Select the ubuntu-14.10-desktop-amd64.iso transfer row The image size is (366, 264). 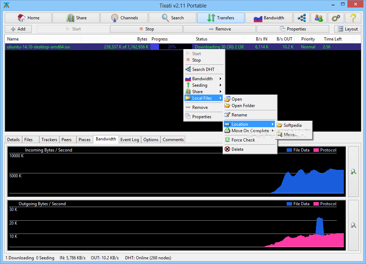[x=183, y=47]
